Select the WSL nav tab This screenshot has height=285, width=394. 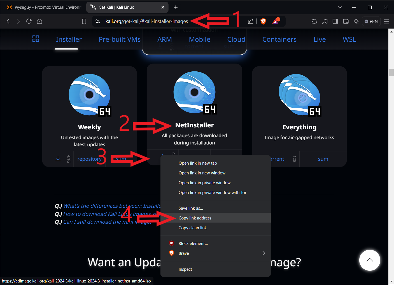349,39
